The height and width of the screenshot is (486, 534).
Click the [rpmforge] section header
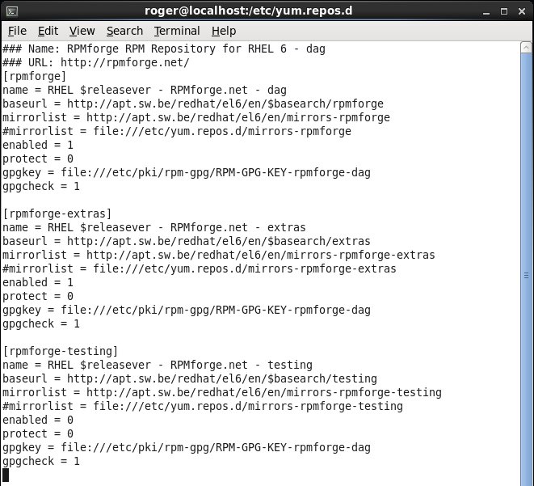coord(35,76)
